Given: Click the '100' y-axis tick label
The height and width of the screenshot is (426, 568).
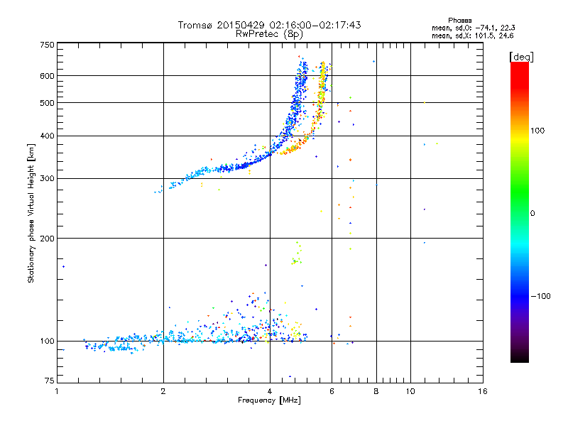Looking at the screenshot, I should click(47, 342).
